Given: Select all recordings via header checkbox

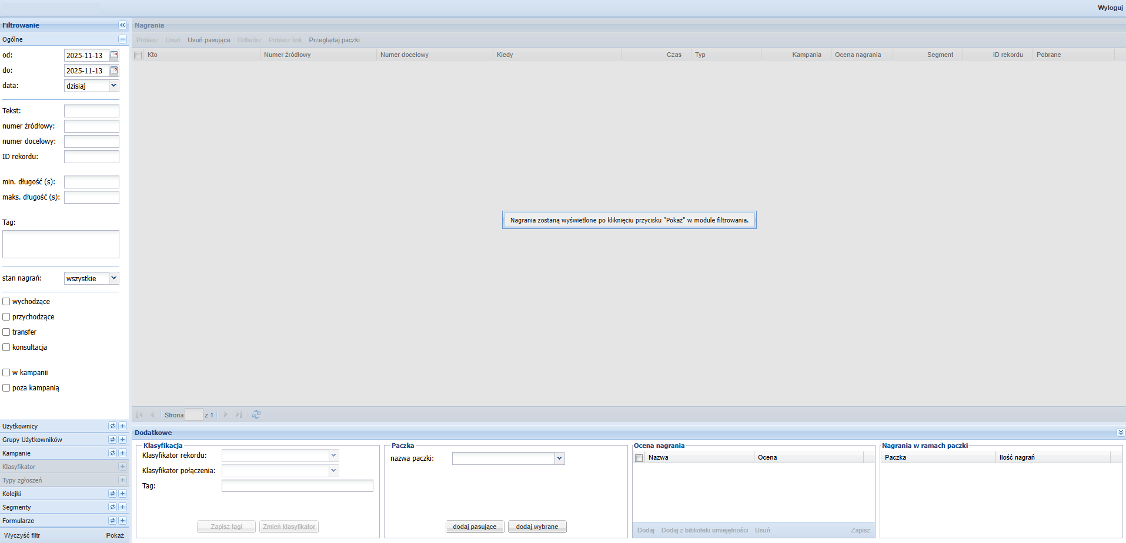Looking at the screenshot, I should tap(138, 55).
